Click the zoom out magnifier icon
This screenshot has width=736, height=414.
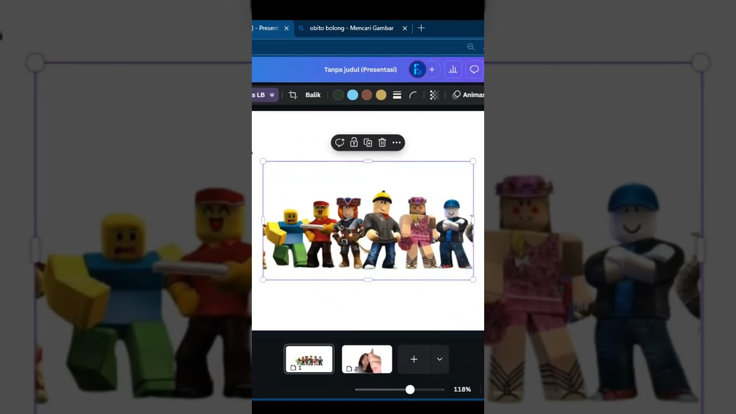pos(471,47)
